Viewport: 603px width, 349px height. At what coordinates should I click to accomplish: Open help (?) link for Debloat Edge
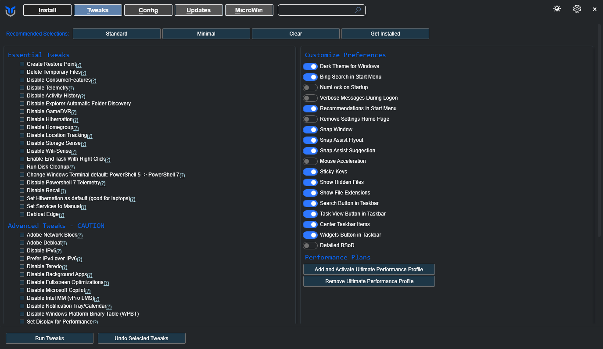61,215
